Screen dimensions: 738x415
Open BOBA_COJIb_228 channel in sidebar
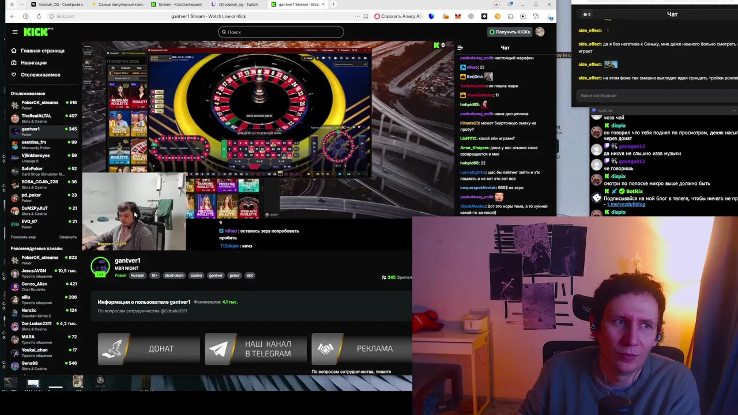pos(44,184)
